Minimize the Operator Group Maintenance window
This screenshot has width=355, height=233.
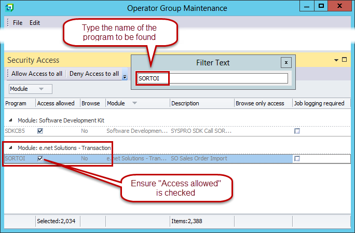coord(305,6)
